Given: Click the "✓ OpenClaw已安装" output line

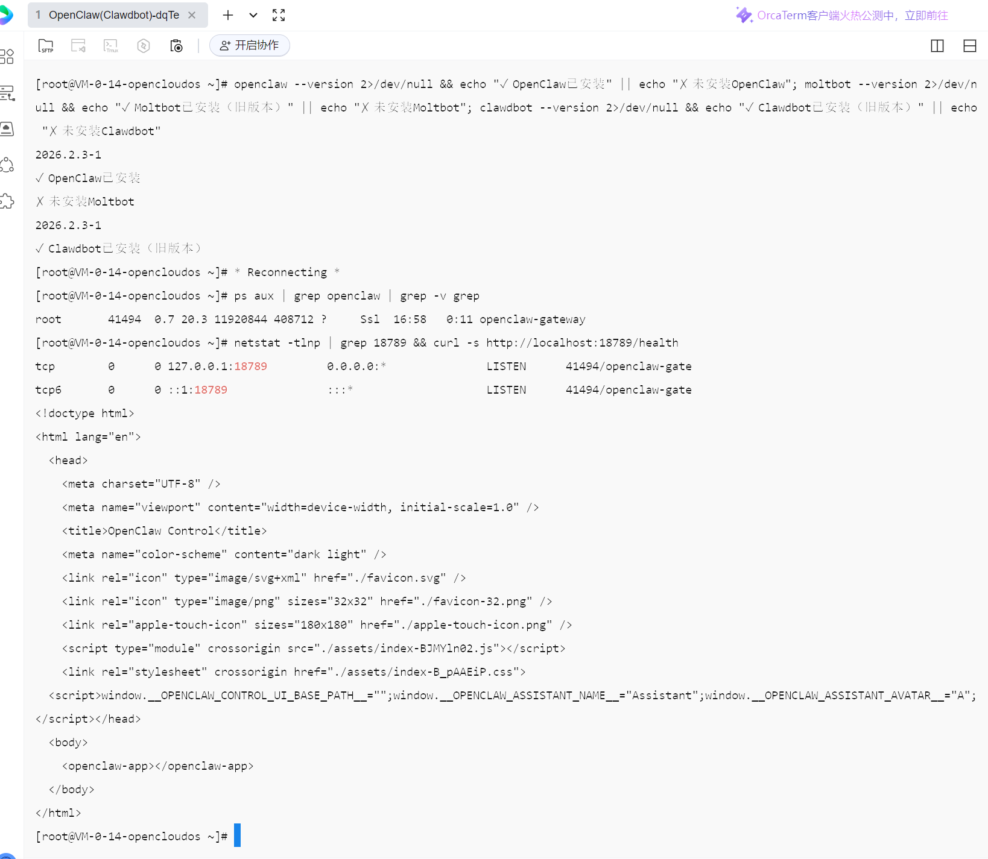Looking at the screenshot, I should point(88,178).
